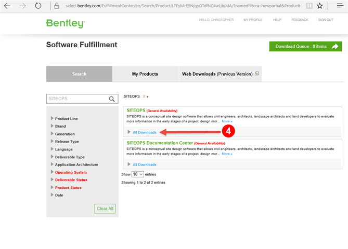Click the Software Fulfillment heading
348x249 pixels.
[82, 45]
